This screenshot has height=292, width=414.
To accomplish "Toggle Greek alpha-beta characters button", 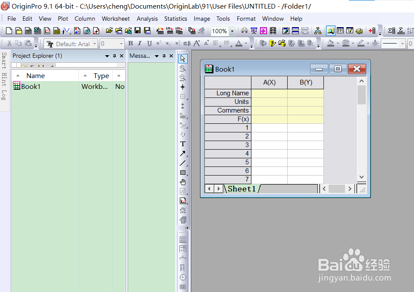I will click(x=187, y=43).
